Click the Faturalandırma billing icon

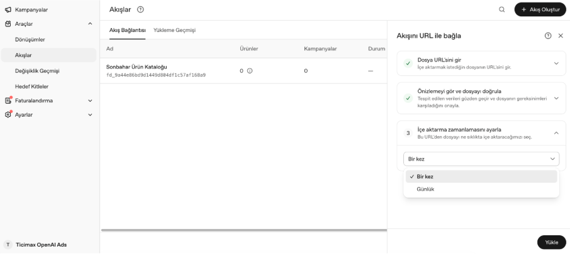click(x=8, y=101)
